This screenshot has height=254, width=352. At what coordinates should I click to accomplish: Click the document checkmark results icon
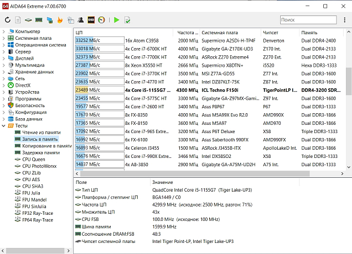pyautogui.click(x=128, y=20)
